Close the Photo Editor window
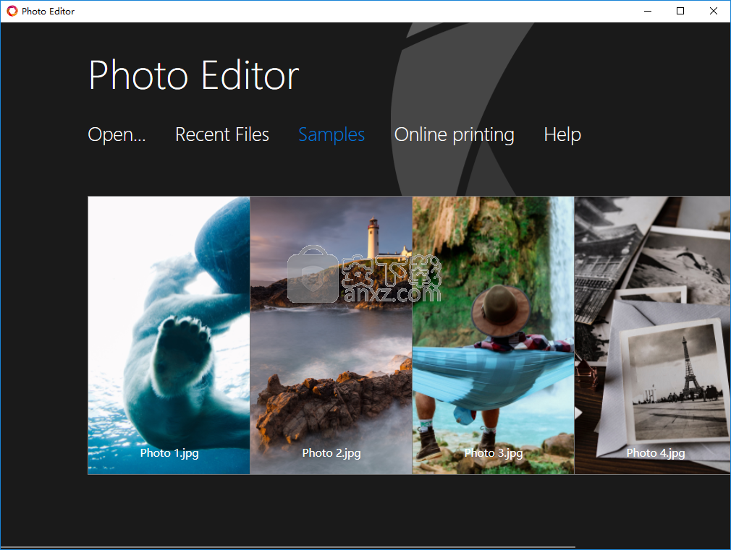 pos(714,11)
